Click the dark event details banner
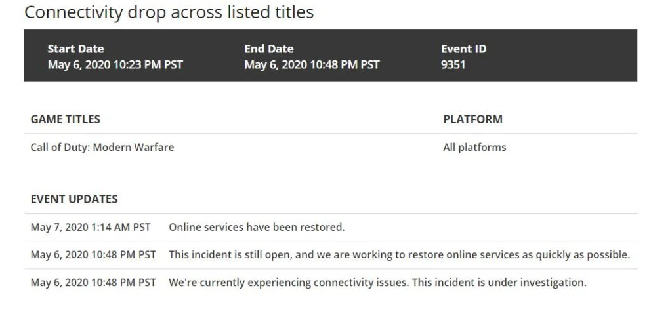 click(331, 55)
